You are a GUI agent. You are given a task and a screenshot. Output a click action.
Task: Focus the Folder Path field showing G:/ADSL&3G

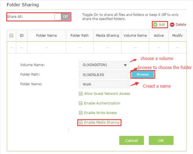point(104,75)
